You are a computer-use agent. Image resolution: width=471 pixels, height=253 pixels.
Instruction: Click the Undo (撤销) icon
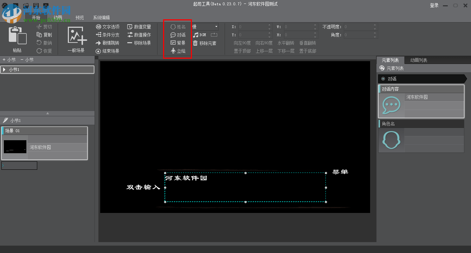39,43
